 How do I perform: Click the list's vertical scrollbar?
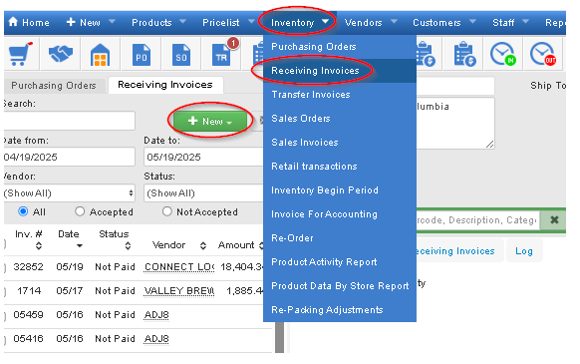coord(279,337)
